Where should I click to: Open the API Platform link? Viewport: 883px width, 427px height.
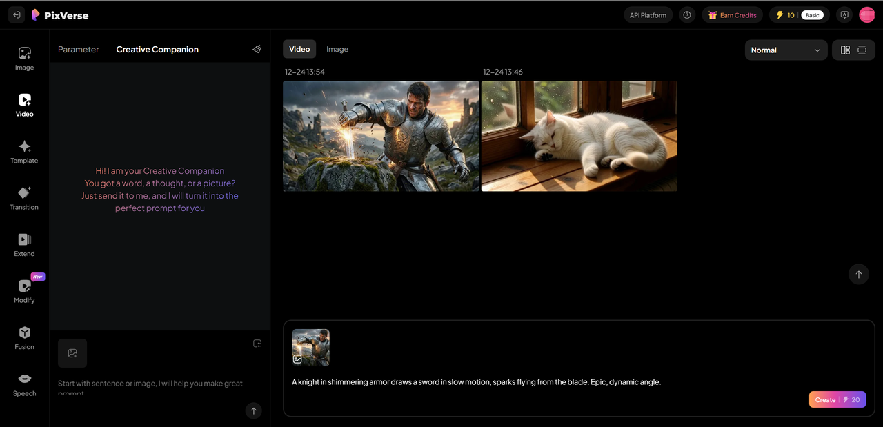coord(648,15)
